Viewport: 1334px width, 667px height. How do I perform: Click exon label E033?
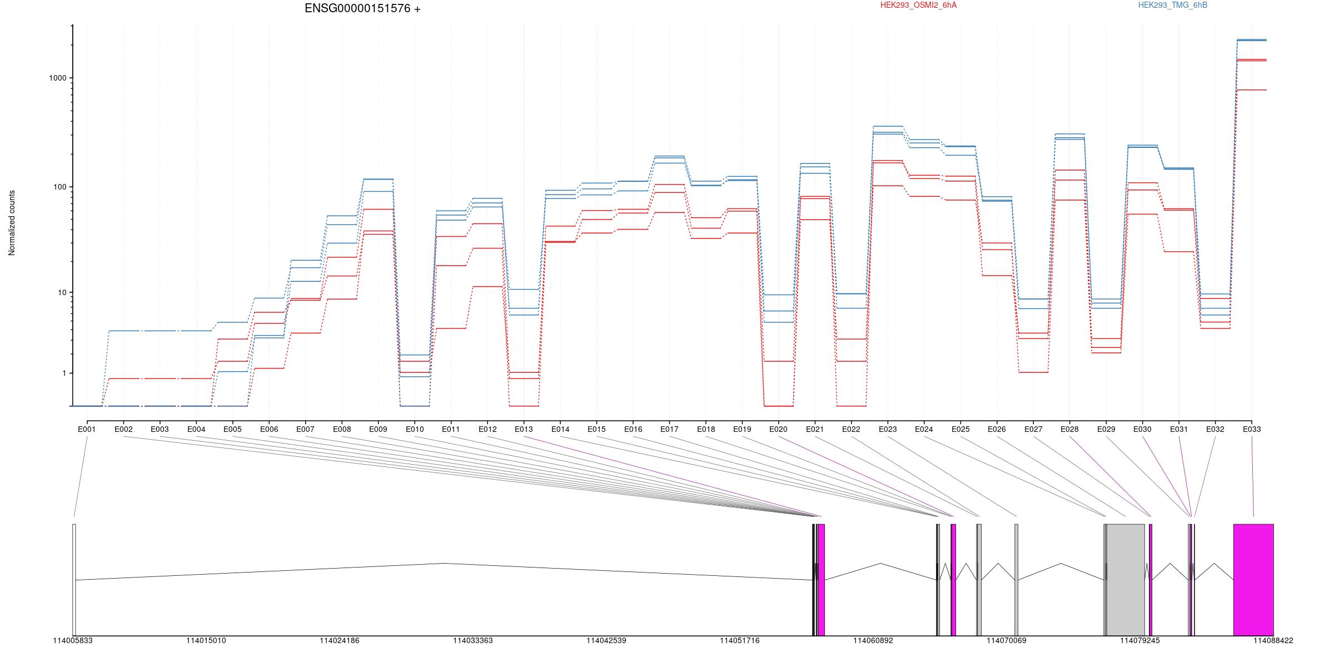coord(1252,429)
